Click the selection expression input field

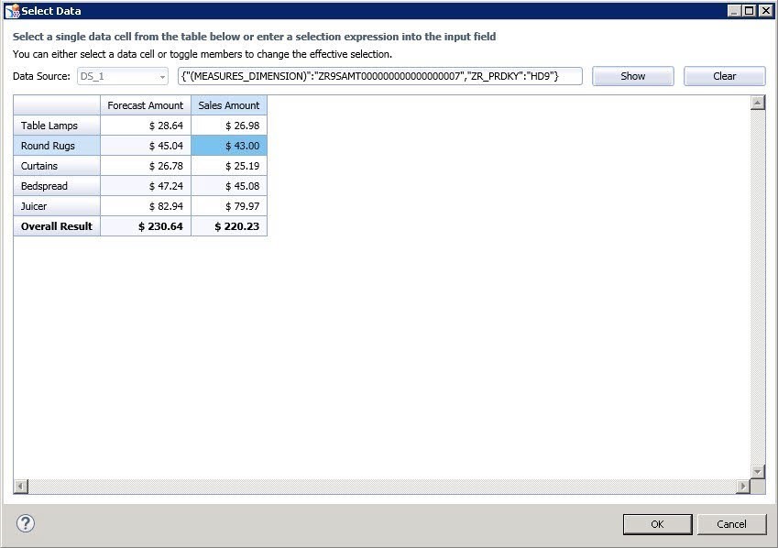tap(380, 76)
